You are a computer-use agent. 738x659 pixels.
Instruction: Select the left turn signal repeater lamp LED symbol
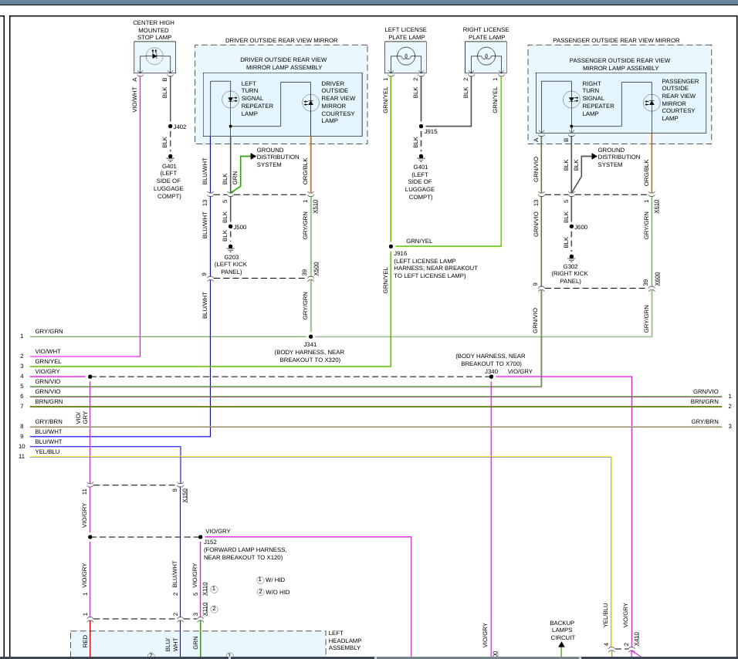[x=231, y=100]
